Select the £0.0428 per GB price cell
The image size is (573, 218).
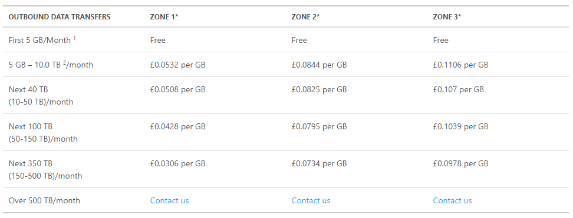point(177,126)
